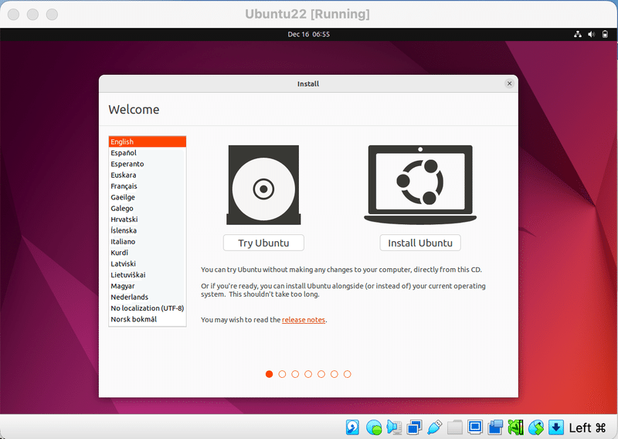Select Español in the language list
This screenshot has height=439, width=618.
pos(148,152)
